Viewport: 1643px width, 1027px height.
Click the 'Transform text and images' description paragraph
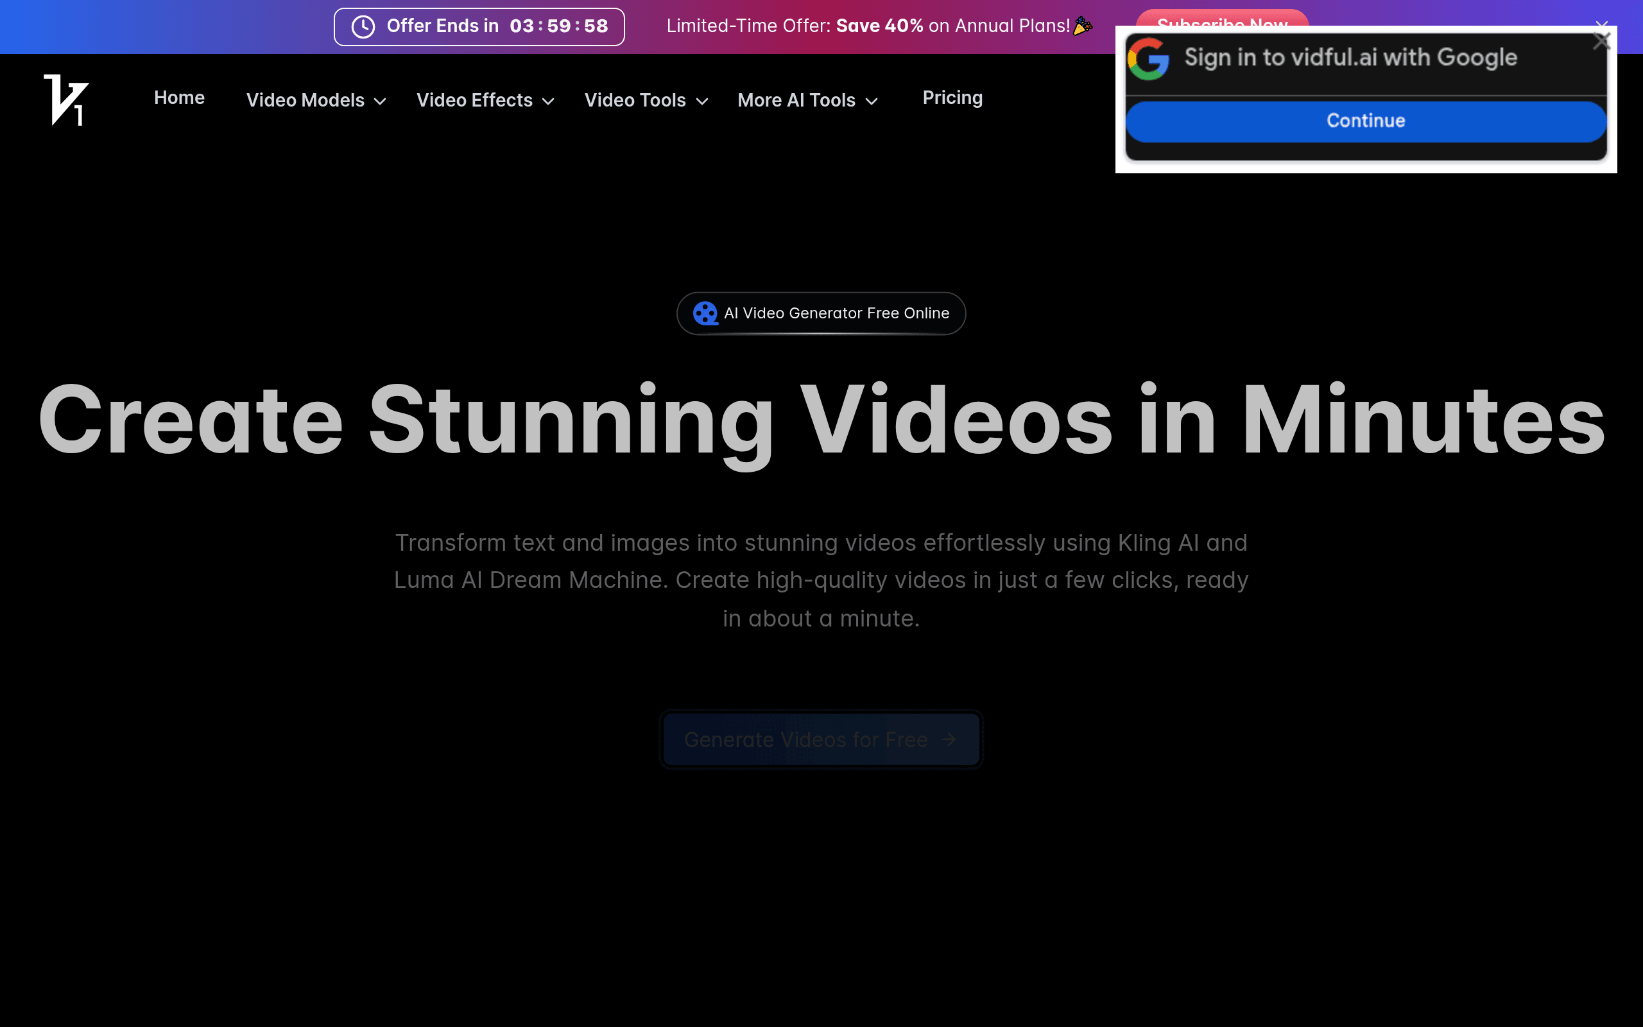tap(821, 580)
